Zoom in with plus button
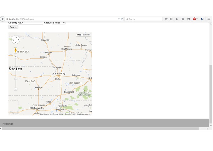The image size is (213, 151). (16, 57)
